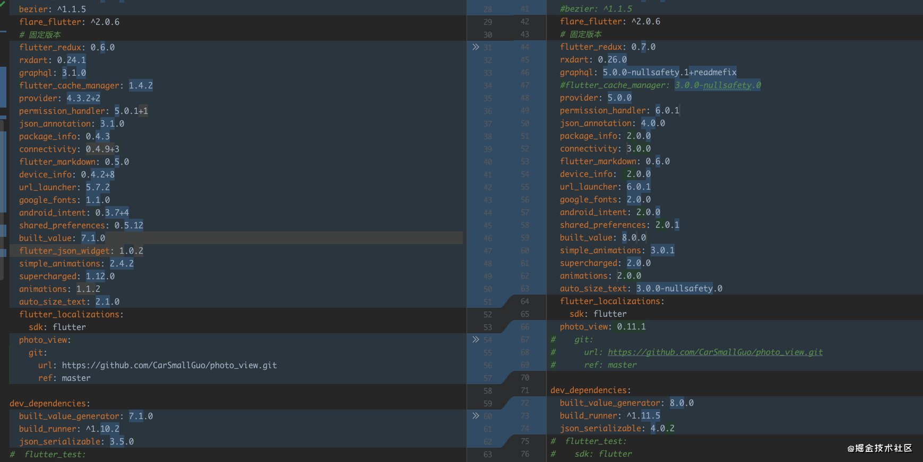Click url_launcher: 5.7.2

(x=64, y=187)
